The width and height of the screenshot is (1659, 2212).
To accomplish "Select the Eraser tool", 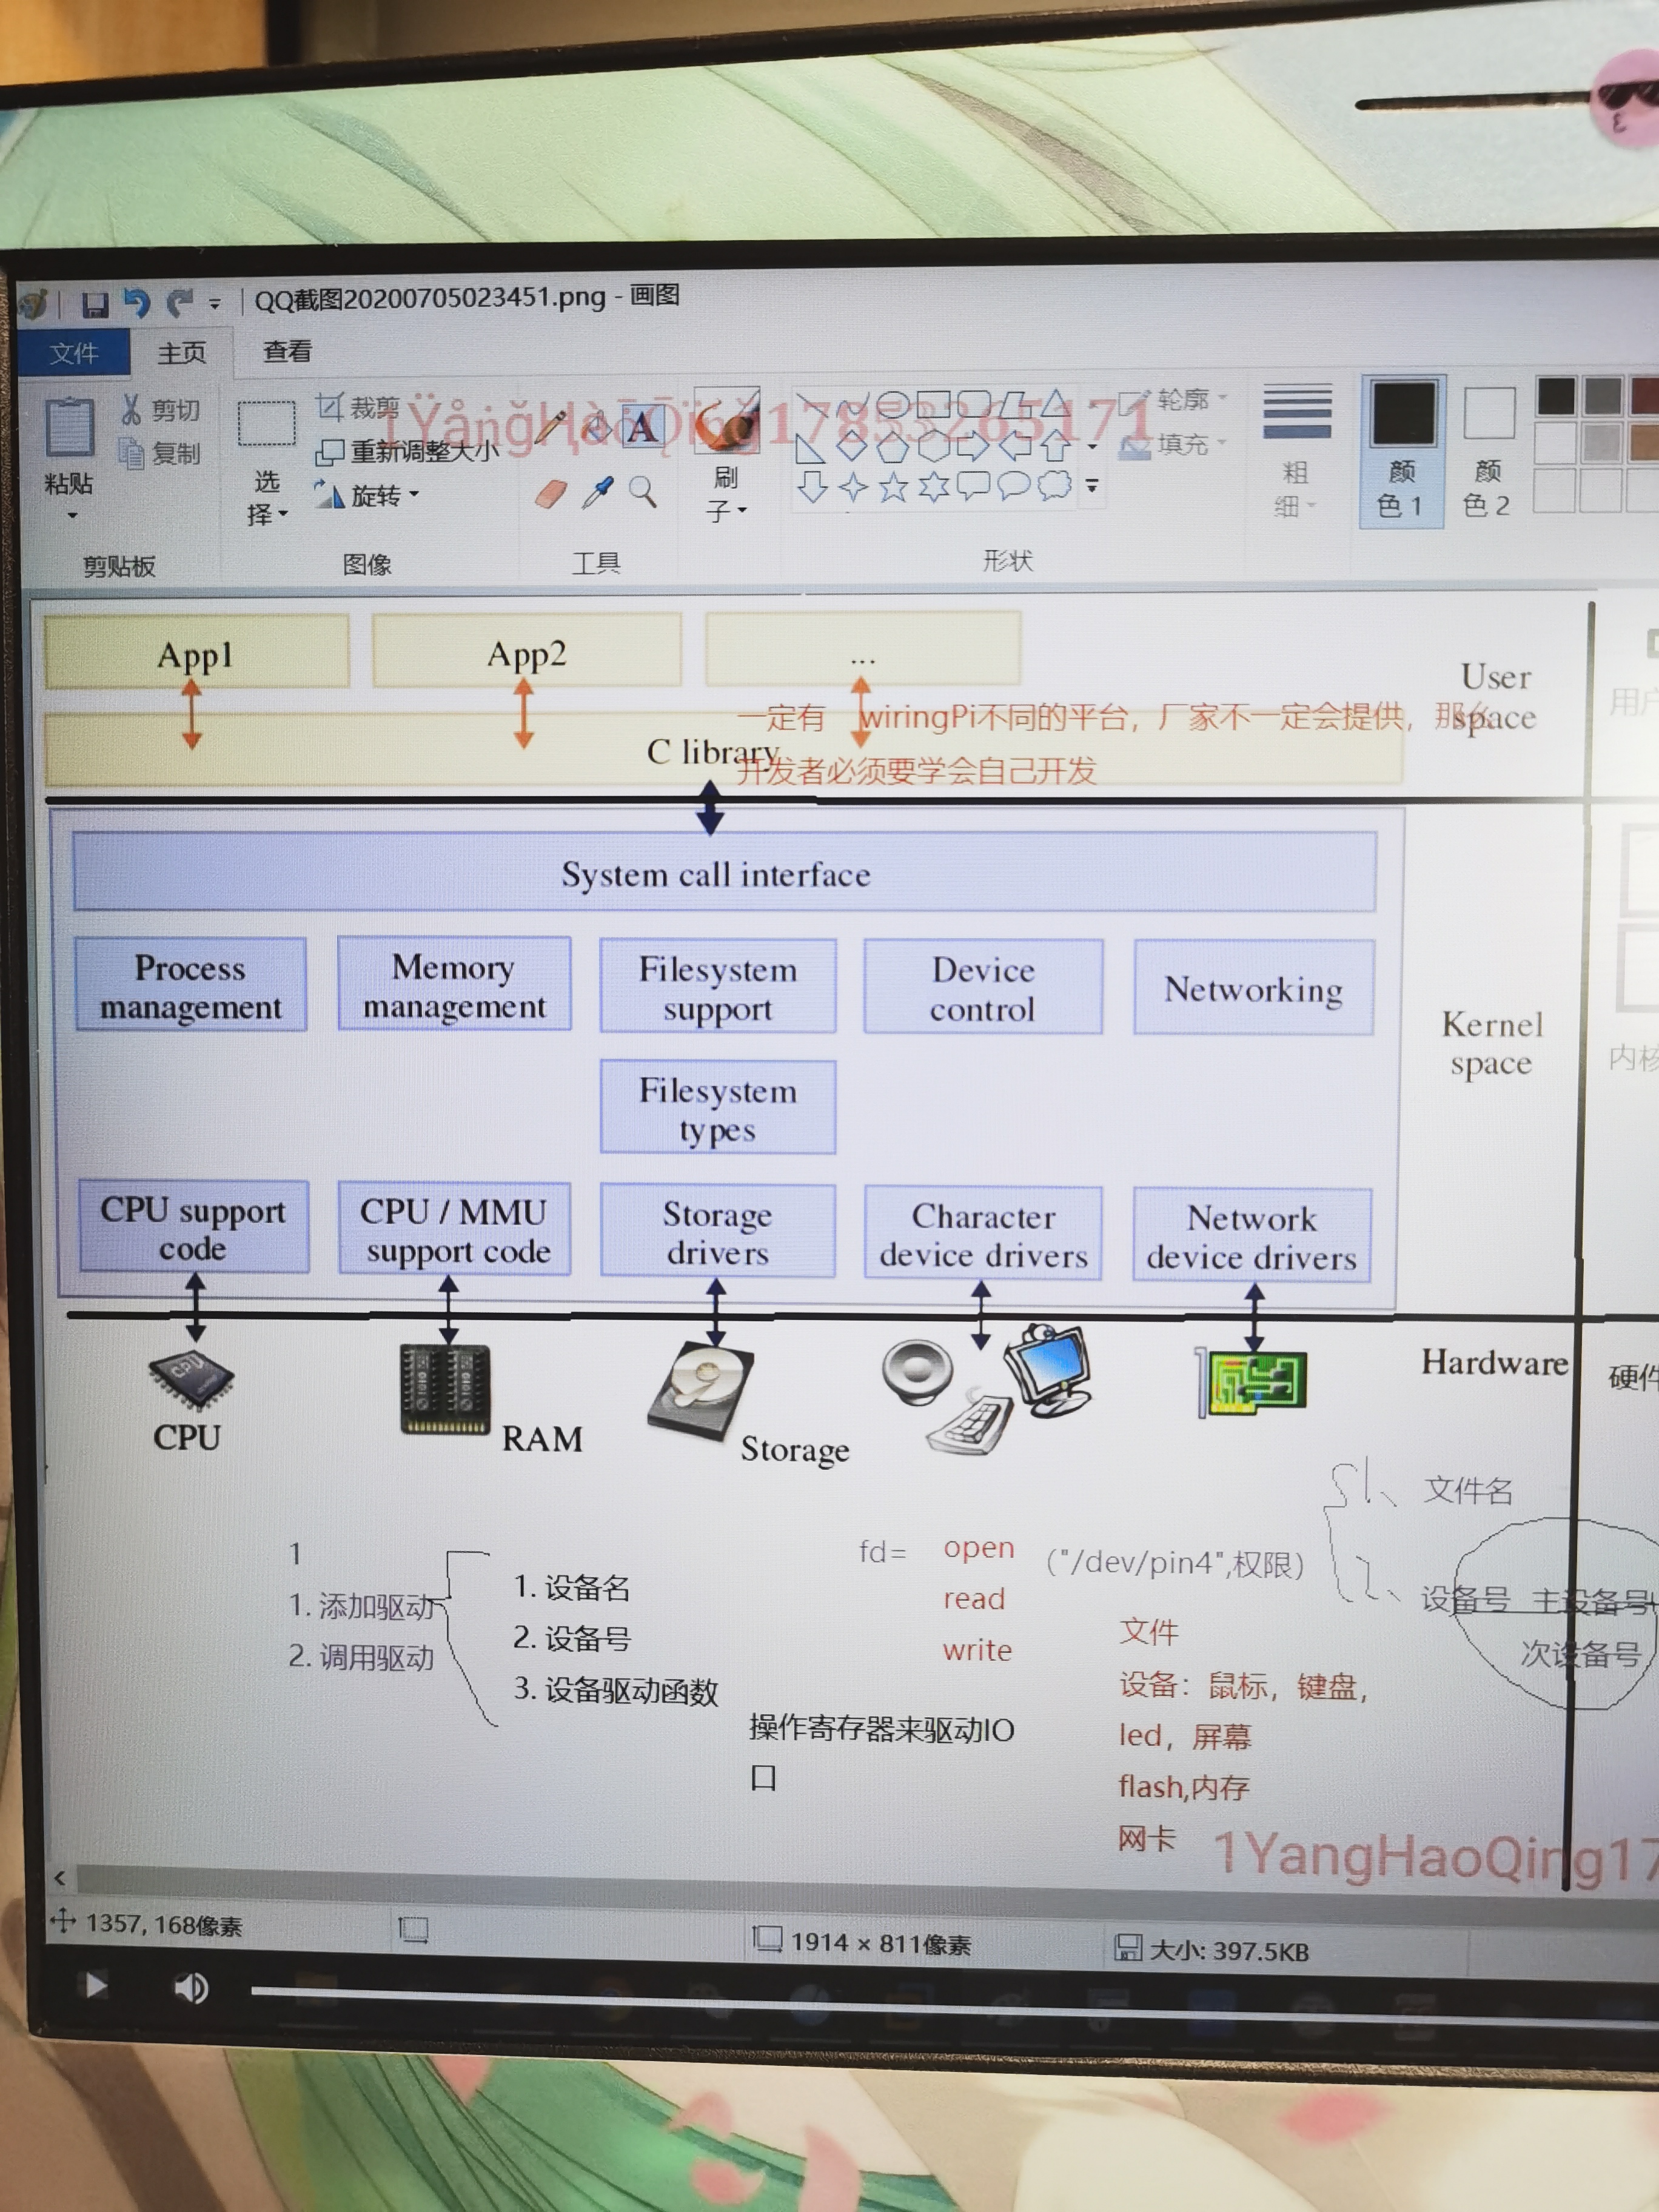I will click(551, 493).
